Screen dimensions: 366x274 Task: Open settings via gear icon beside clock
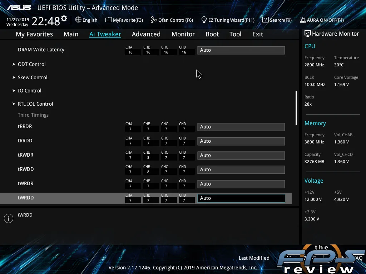[64, 19]
